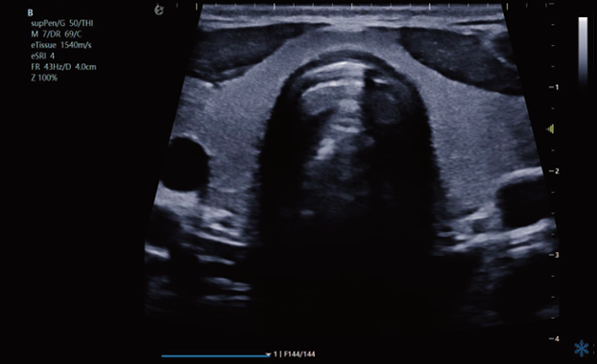Click the grayscale map bar
Screen dimensions: 597x364
583,50
